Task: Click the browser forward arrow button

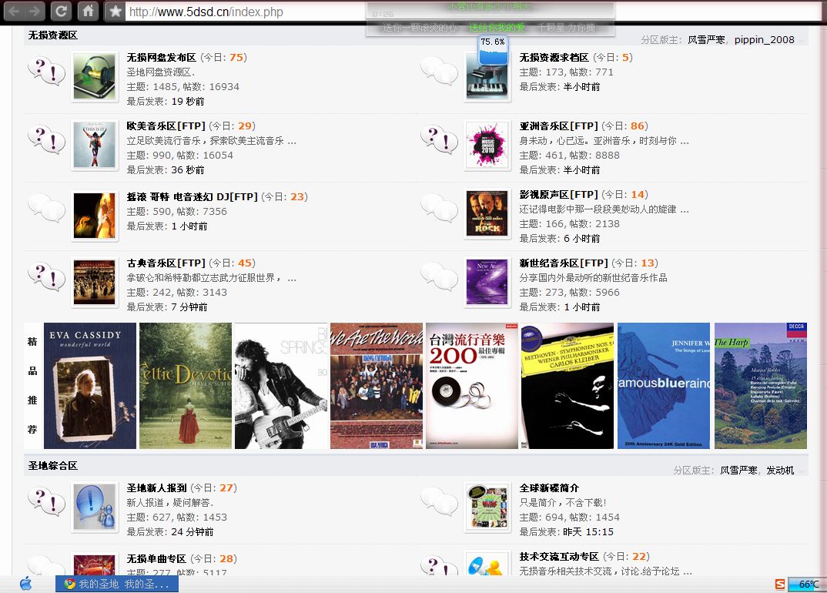Action: tap(35, 11)
